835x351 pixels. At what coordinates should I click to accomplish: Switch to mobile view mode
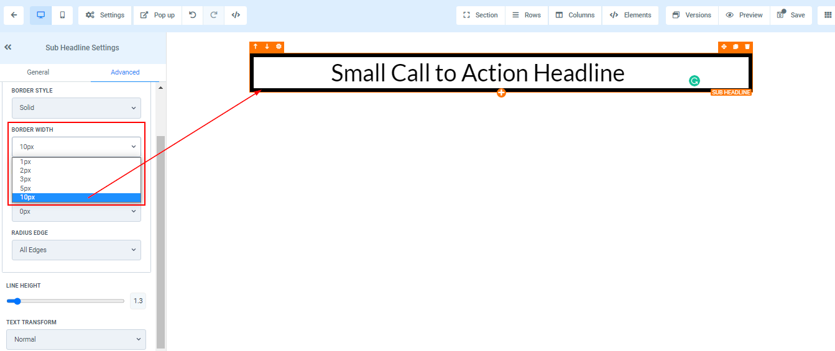tap(62, 16)
